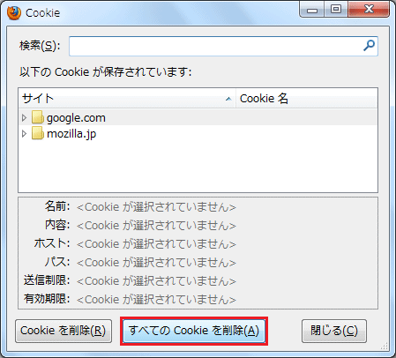Click the google.com folder icon

coord(38,117)
